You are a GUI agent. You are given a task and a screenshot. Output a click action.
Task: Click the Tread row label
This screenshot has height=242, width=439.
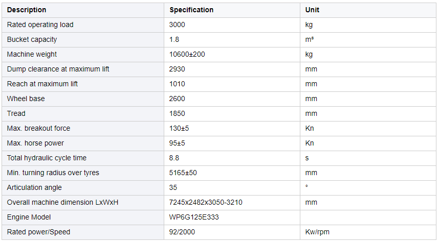click(x=16, y=114)
